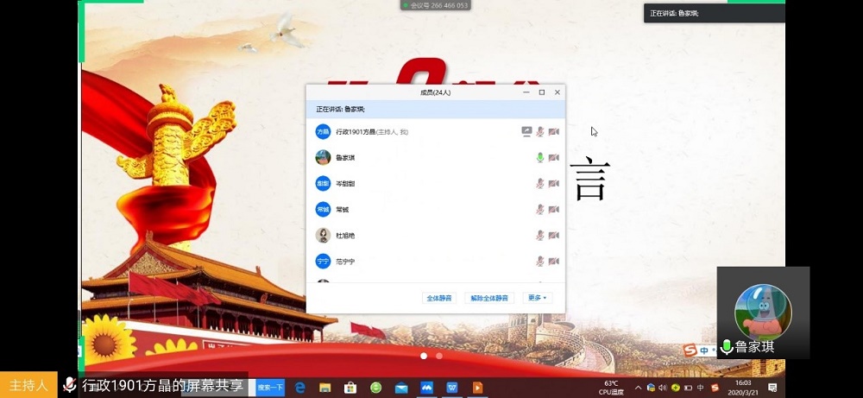Toggle 鲁家琪's green microphone in member list
The width and height of the screenshot is (863, 398).
[x=540, y=158]
